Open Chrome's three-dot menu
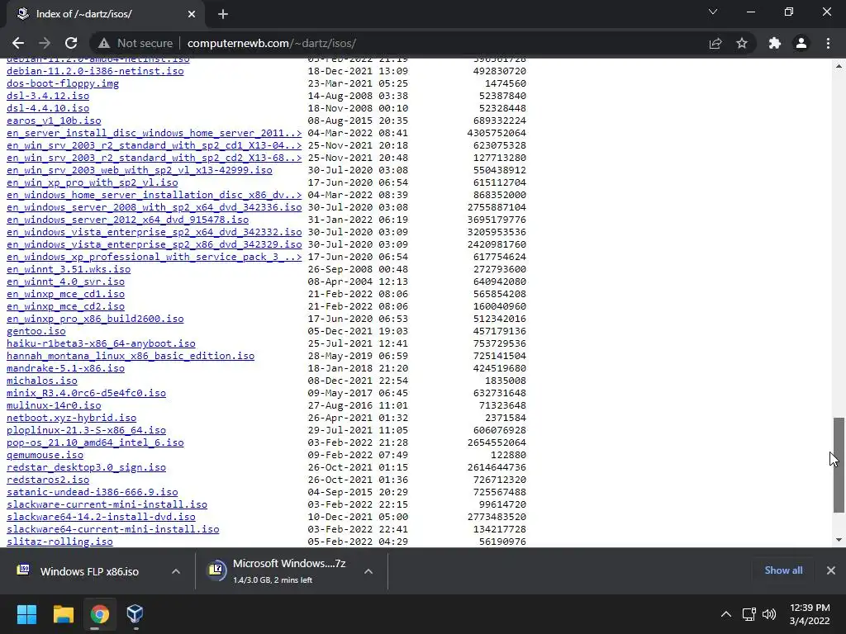 click(828, 43)
